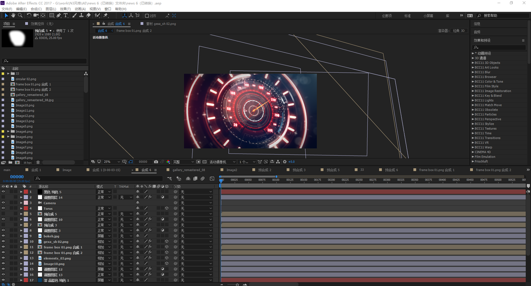Screen dimensions: 531x286
Task: Toggle Draft 3D icon in timeline
Action: click(179, 178)
